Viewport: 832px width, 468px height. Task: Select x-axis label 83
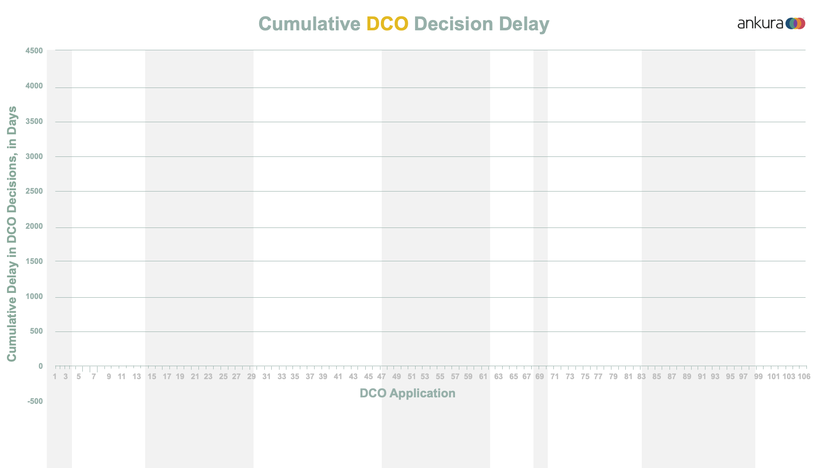tap(641, 377)
